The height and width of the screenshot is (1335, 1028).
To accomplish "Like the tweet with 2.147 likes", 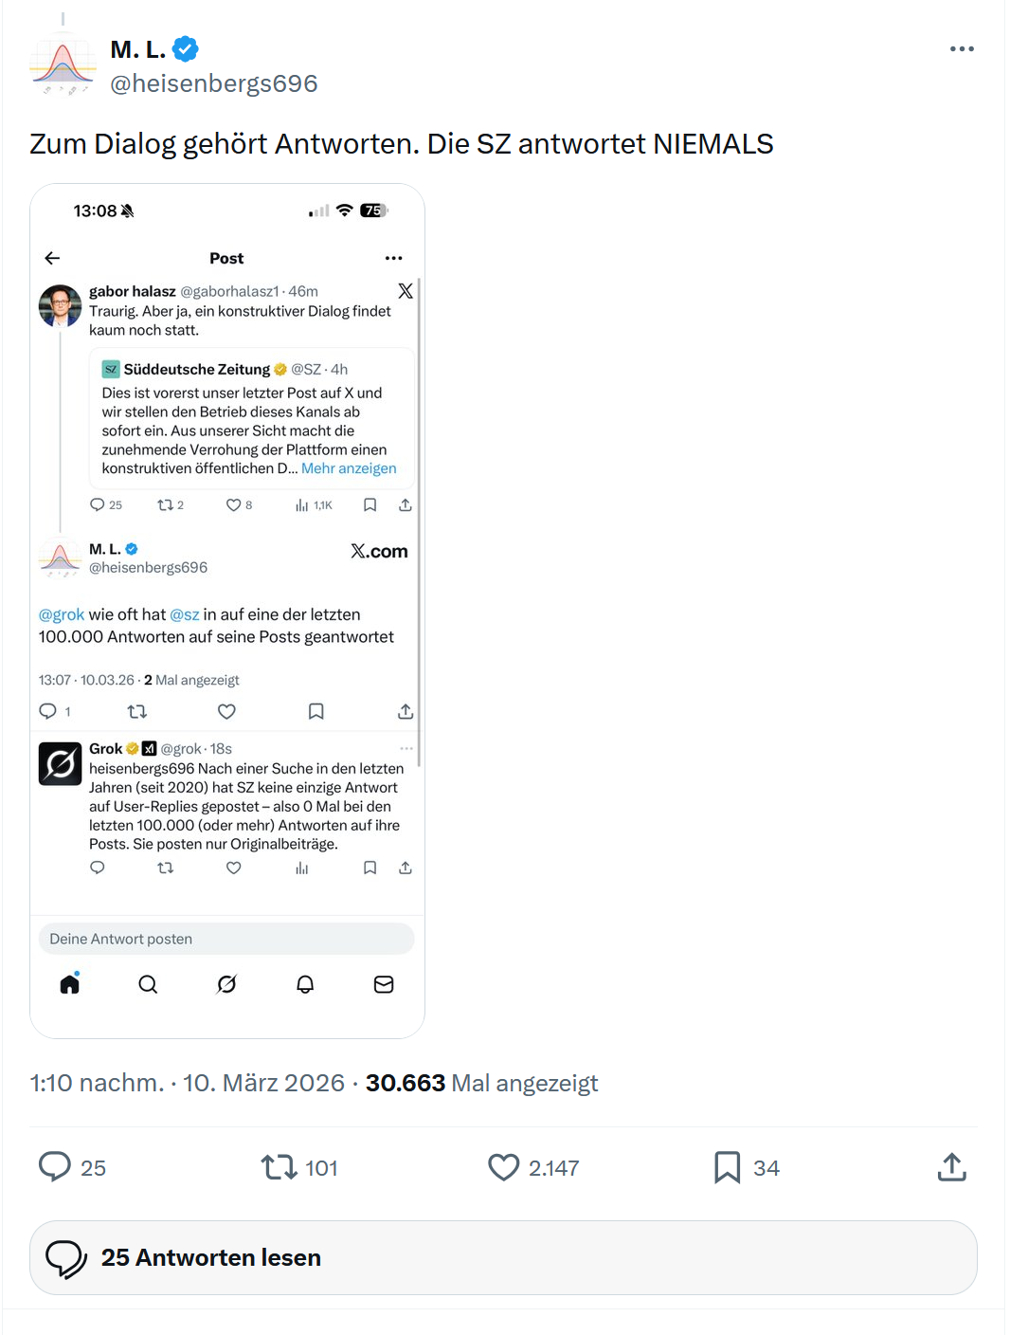I will 503,1166.
